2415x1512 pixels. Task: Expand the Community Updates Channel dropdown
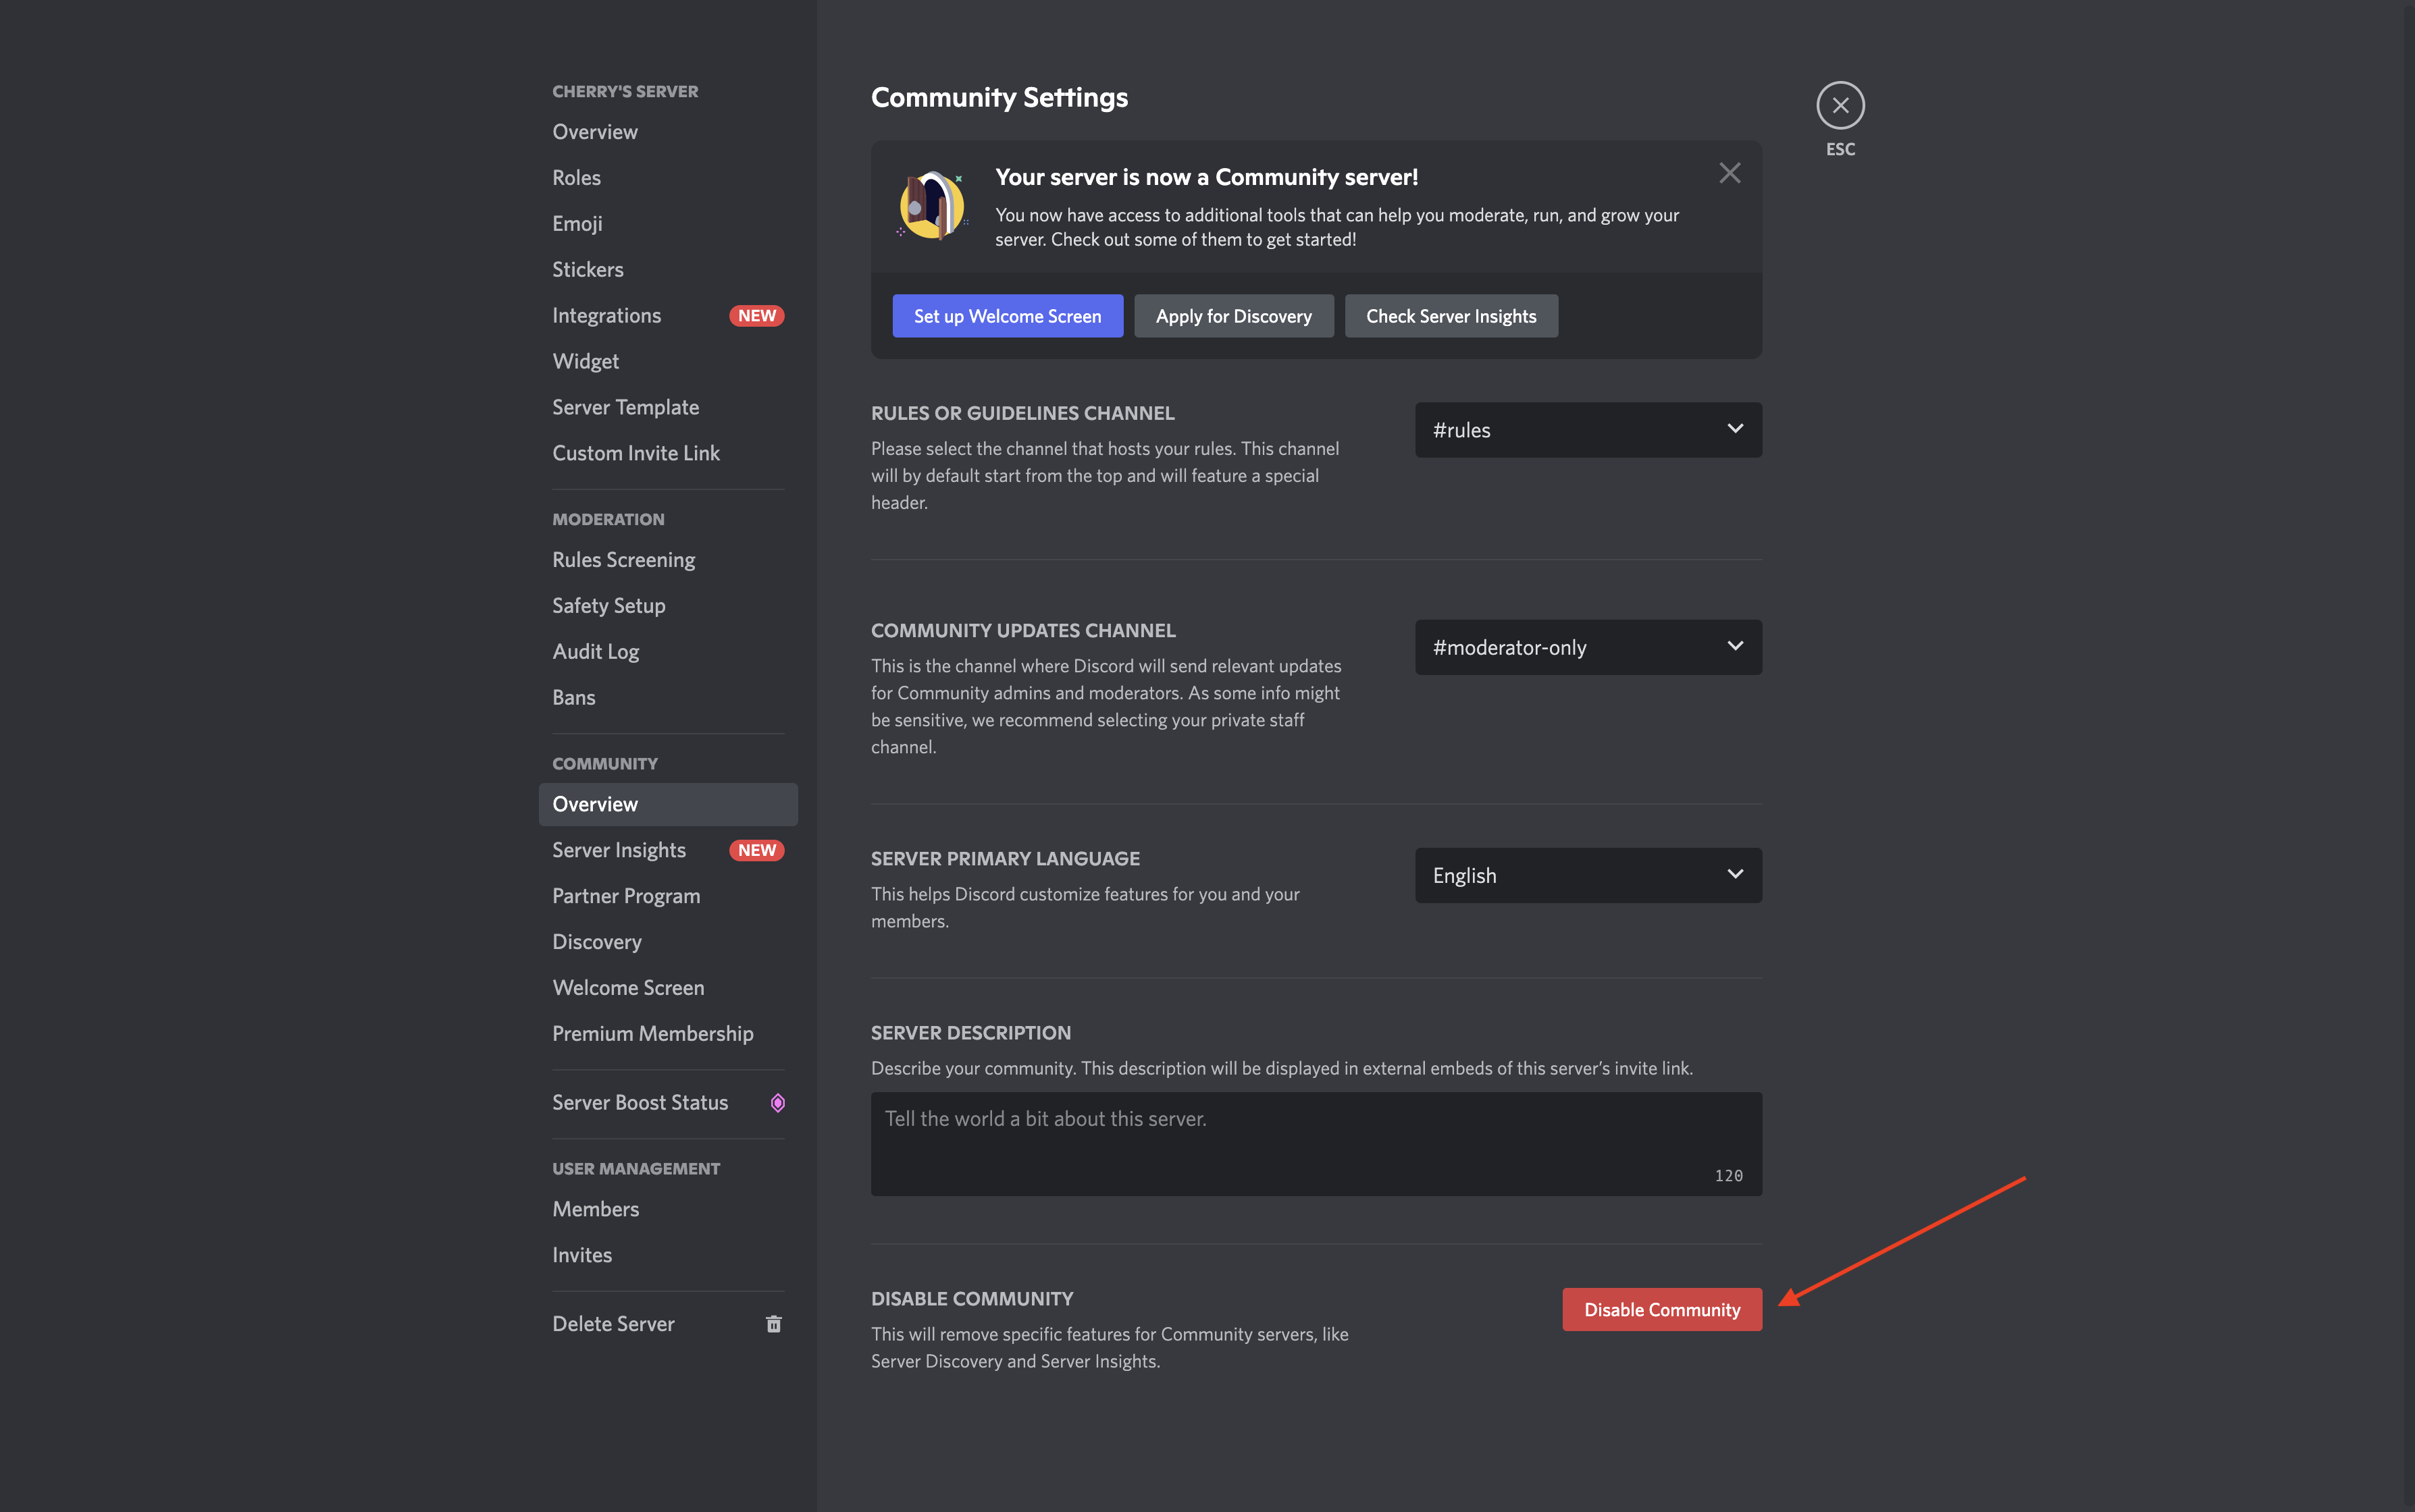click(1587, 646)
